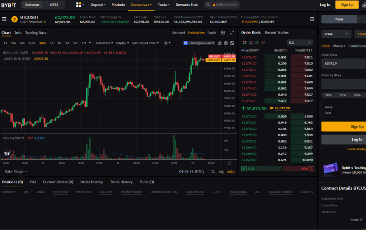Click the chart axis settings gear icon

coord(230,163)
